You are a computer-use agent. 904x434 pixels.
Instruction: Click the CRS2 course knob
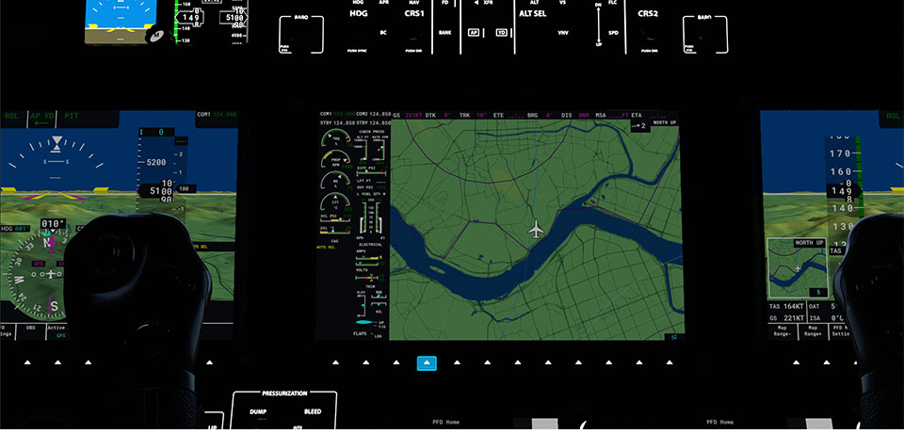click(648, 36)
